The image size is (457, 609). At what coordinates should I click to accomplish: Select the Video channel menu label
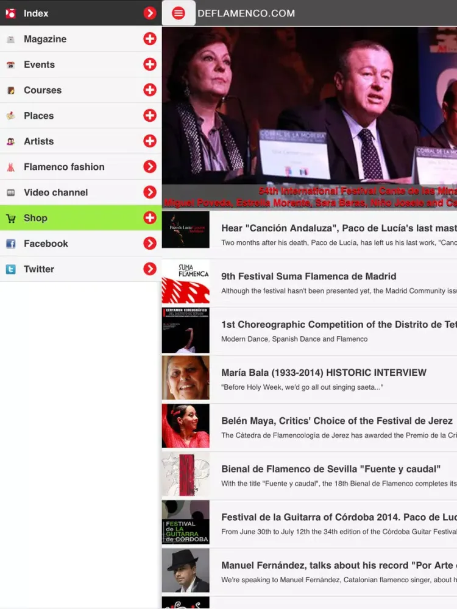point(56,192)
